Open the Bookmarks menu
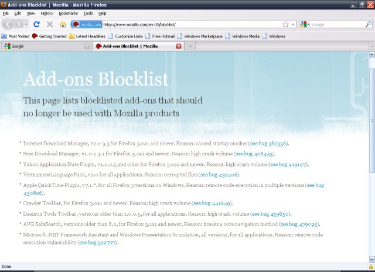Image resolution: width=375 pixels, height=272 pixels. coord(68,12)
